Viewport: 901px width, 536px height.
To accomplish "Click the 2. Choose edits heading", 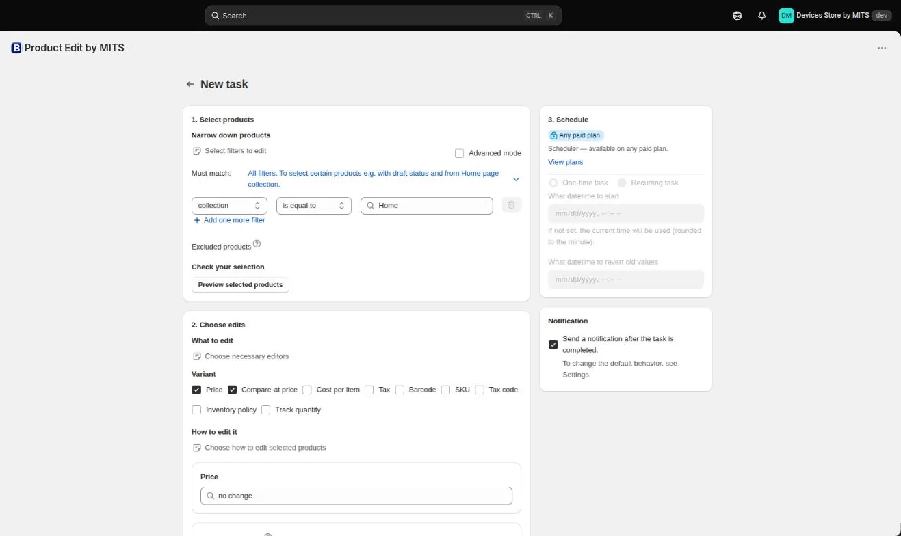I will (x=218, y=325).
